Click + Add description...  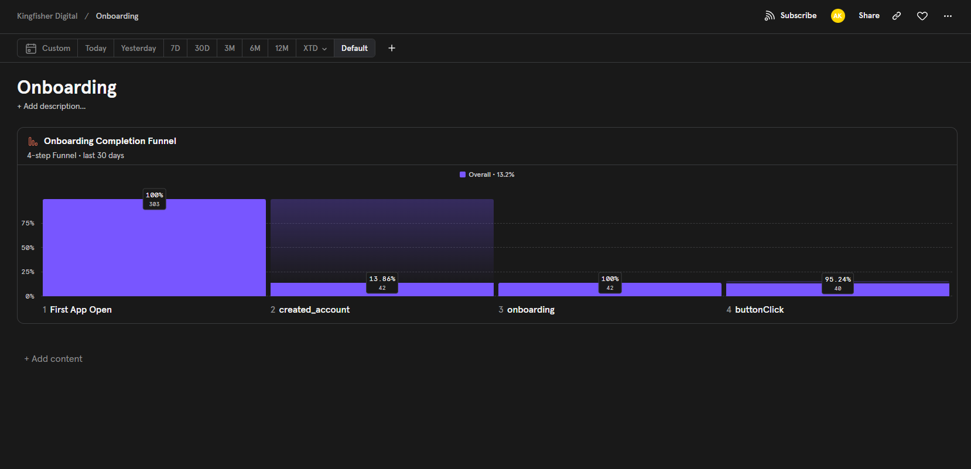(x=52, y=107)
